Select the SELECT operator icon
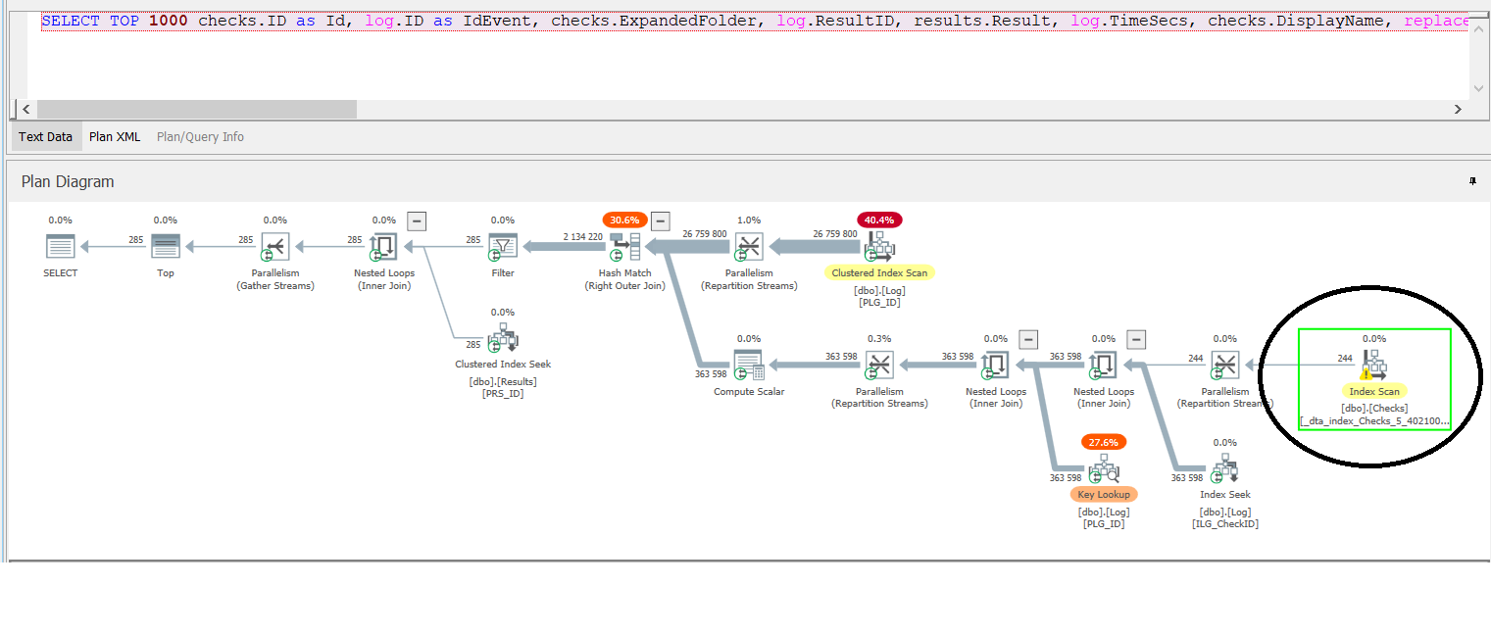1491x635 pixels. 61,247
